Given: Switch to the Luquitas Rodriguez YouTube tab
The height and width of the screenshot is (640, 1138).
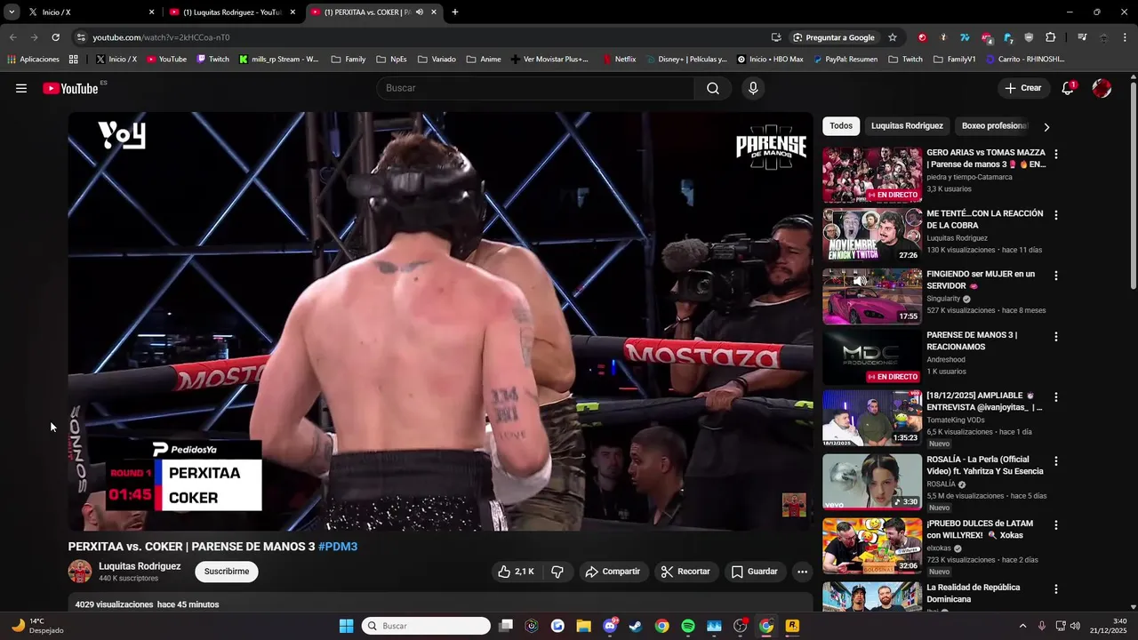Looking at the screenshot, I should click(233, 12).
